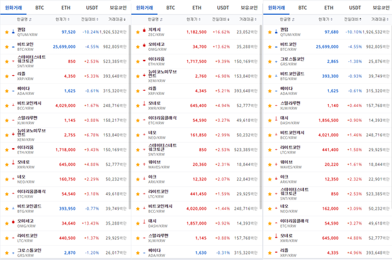This screenshot has width=392, height=260.
Task: Click candle icon for 비트코인골드 priced 393,950
Action: point(13,208)
